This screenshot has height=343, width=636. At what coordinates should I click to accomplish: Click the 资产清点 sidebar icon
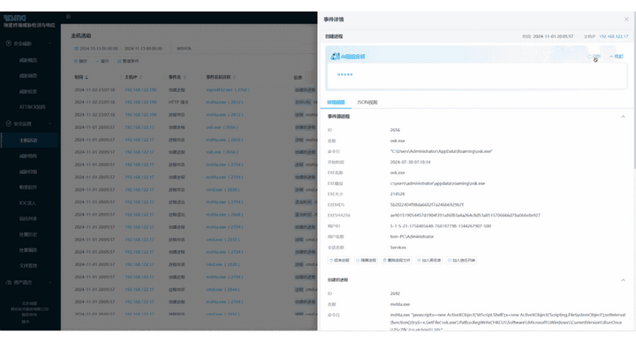[x=9, y=282]
